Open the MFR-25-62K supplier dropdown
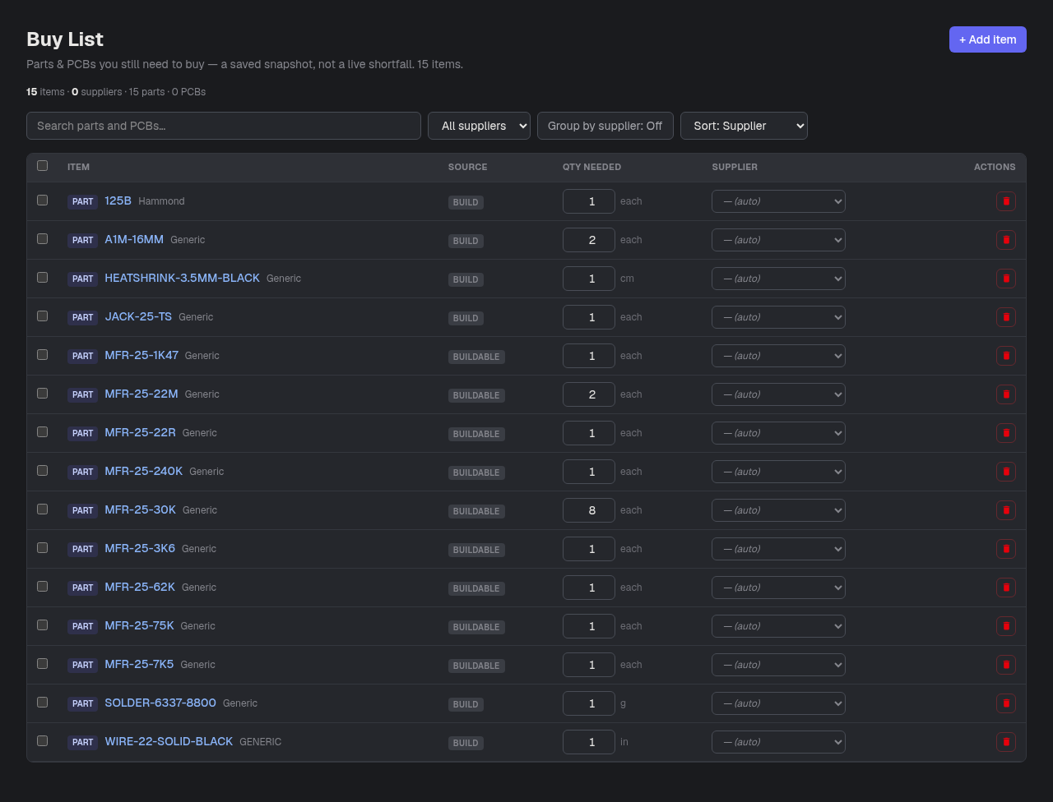 [x=778, y=588]
